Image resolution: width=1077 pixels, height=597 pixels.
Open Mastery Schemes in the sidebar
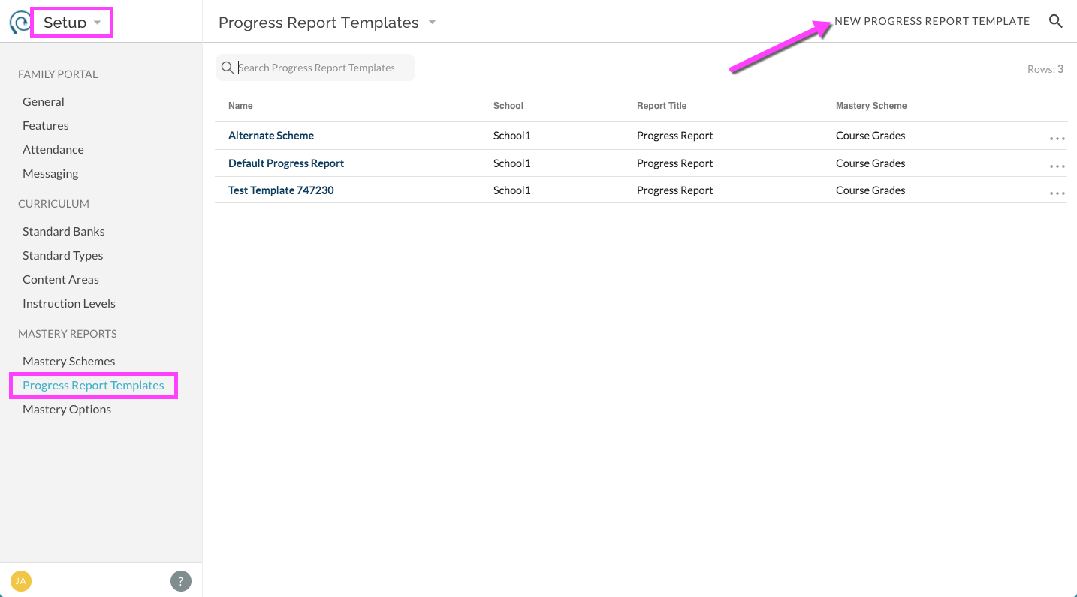[69, 361]
